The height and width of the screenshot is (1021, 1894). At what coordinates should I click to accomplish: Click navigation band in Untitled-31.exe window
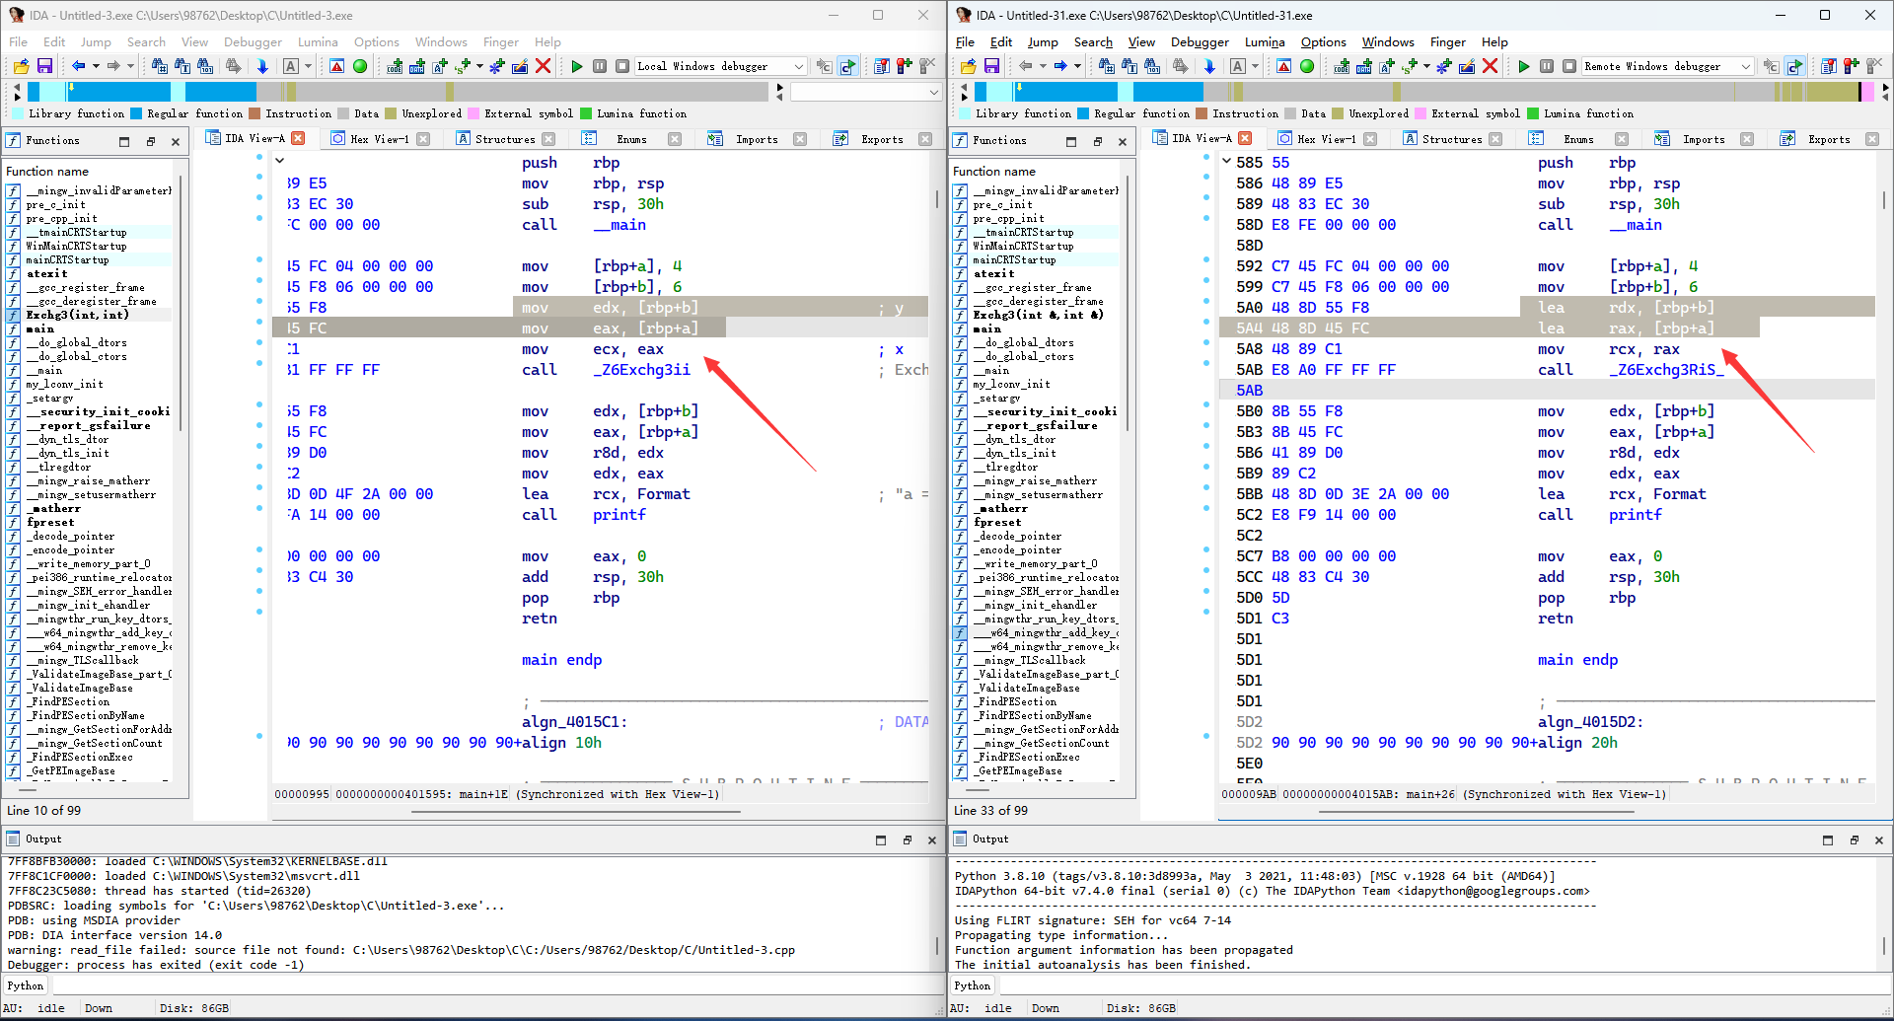[x=1381, y=92]
